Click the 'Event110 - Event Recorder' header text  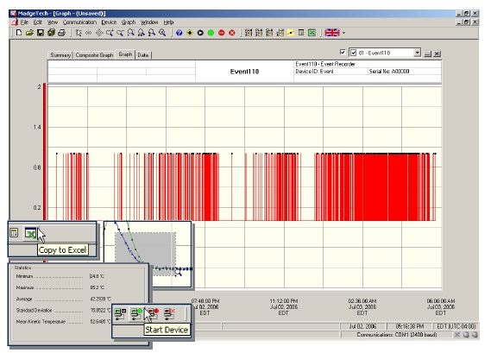click(325, 64)
